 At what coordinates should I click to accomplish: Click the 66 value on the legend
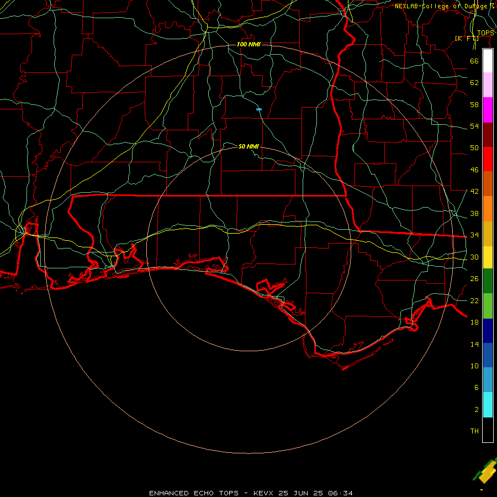point(474,61)
